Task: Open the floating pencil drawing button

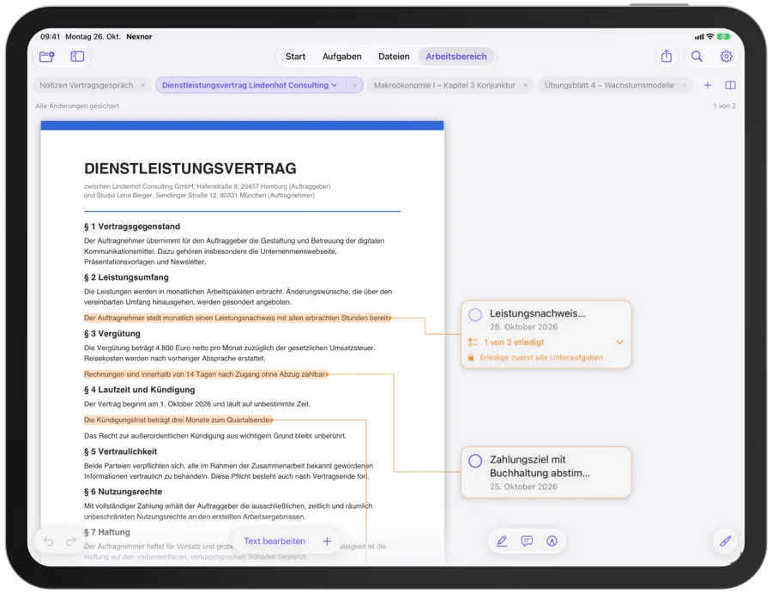Action: 725,542
